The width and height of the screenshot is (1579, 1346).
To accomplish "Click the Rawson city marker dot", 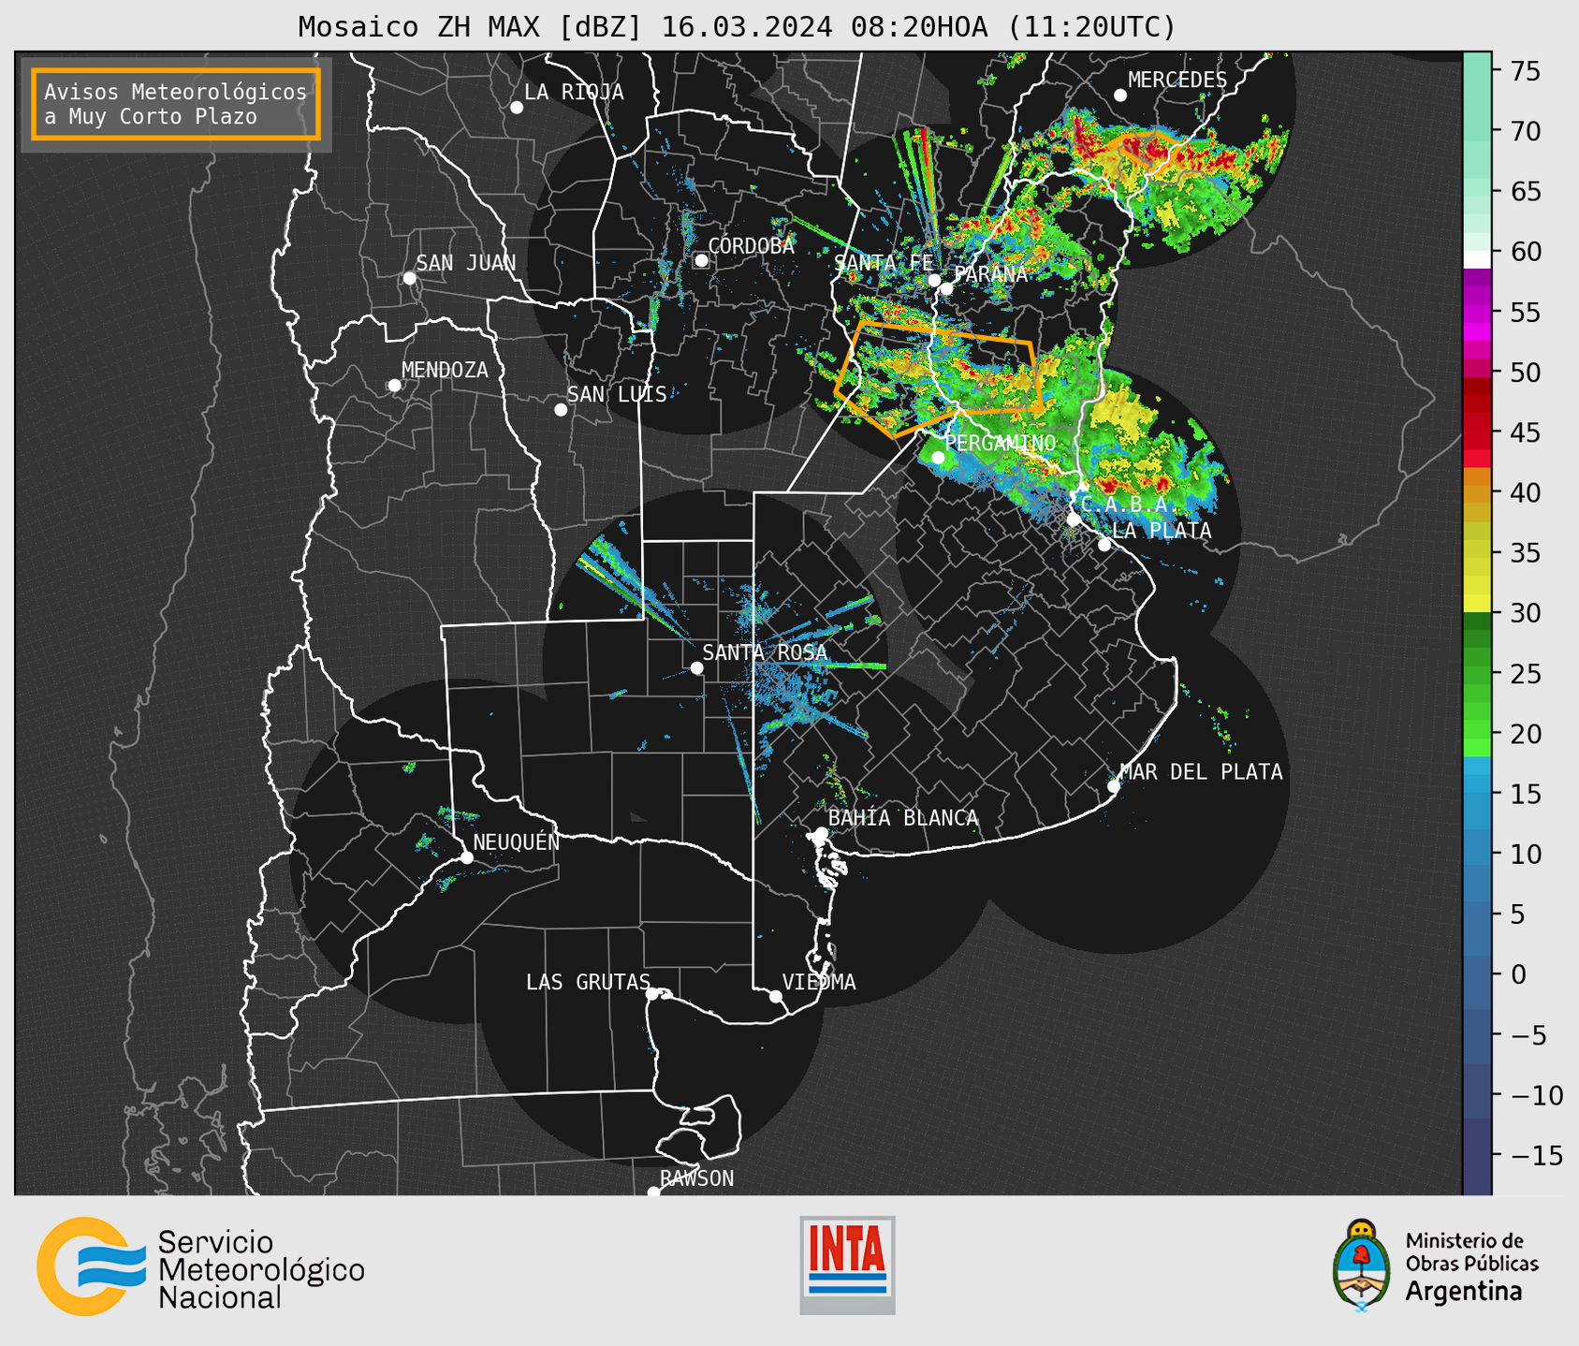I will (653, 1192).
